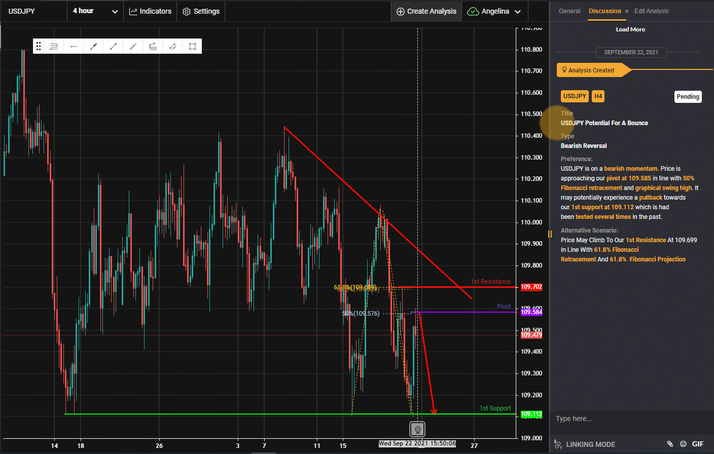The width and height of the screenshot is (714, 454).
Task: Select the horizontal ray line tool
Action: (x=74, y=46)
